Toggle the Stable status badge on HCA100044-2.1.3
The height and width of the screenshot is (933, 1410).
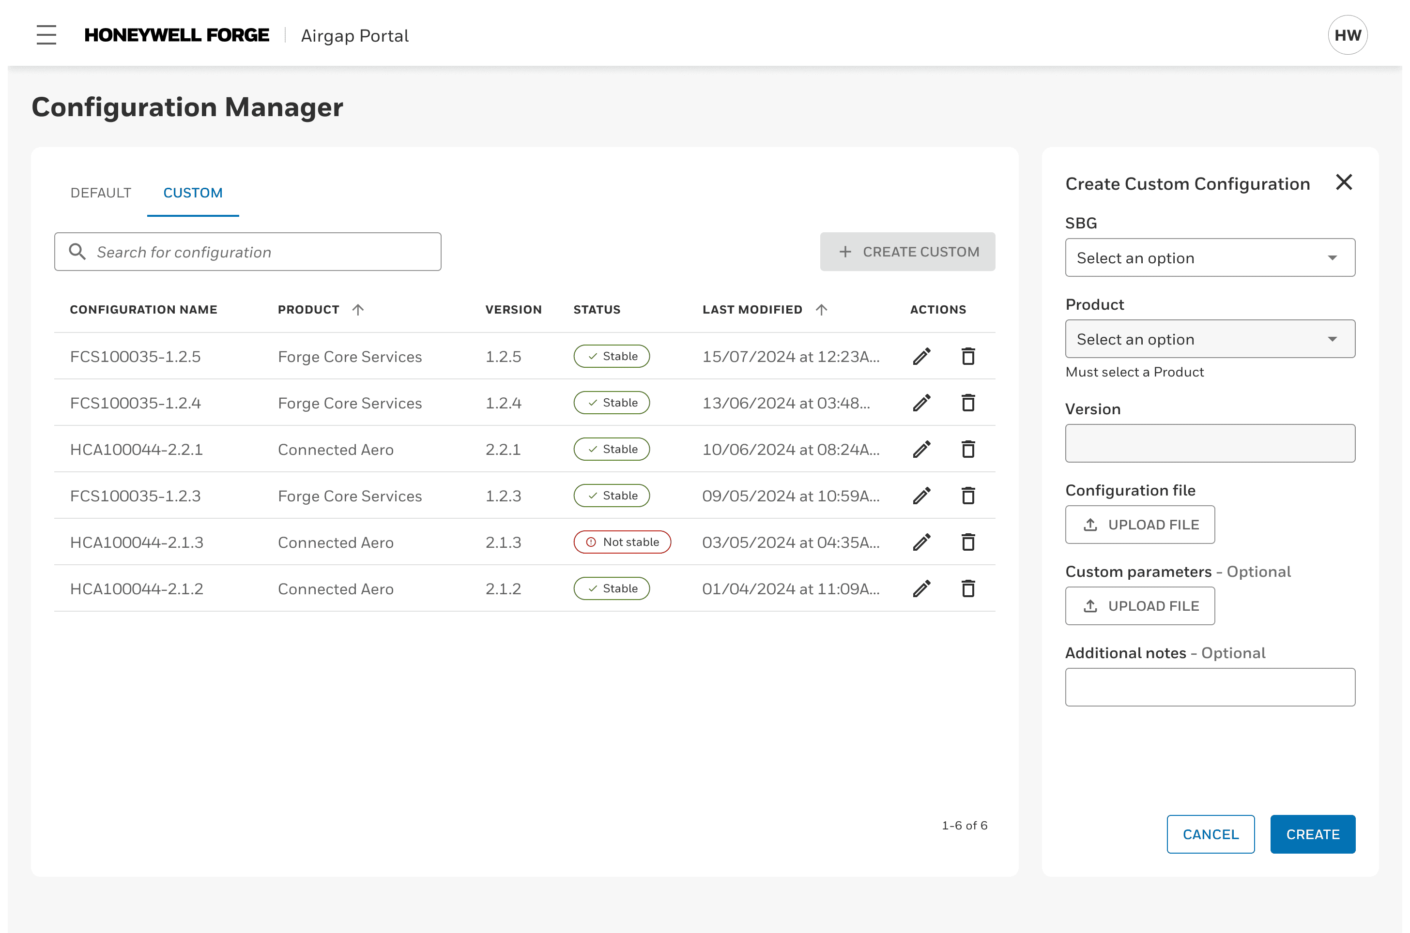(x=622, y=542)
